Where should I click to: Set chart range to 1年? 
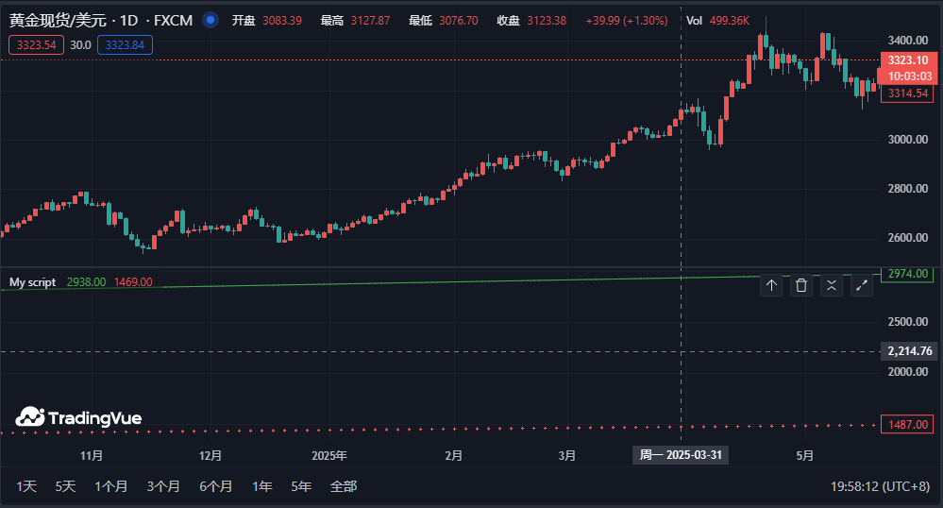point(262,486)
